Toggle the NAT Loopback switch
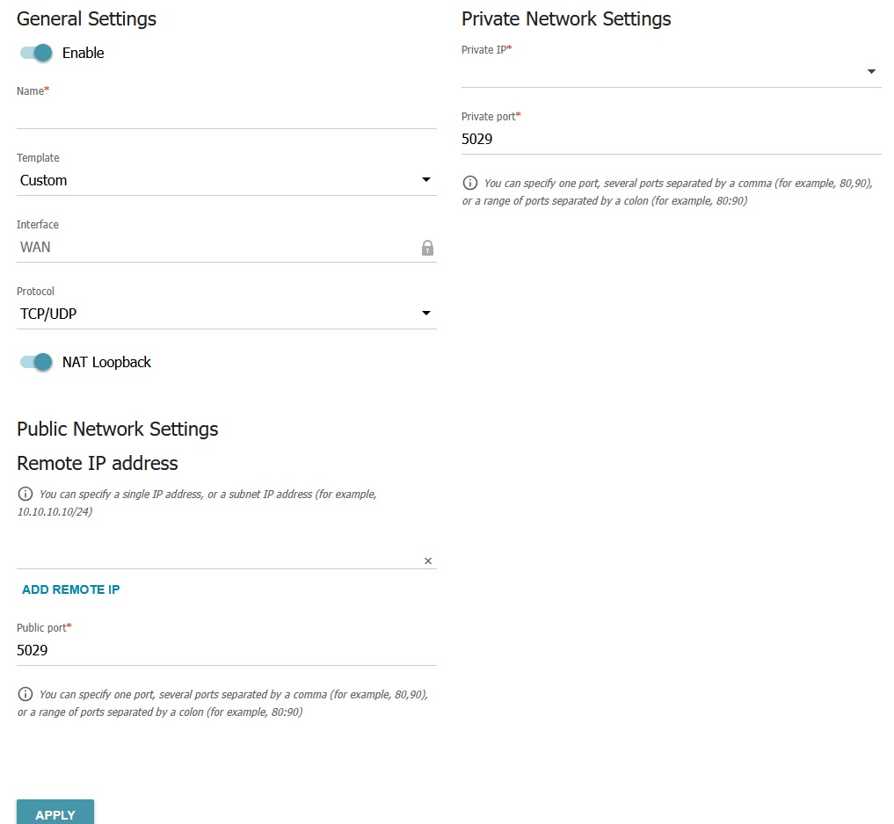The image size is (894, 824). (x=36, y=362)
